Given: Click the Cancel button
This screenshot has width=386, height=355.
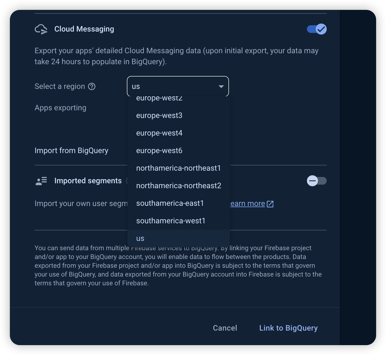Looking at the screenshot, I should [x=225, y=328].
